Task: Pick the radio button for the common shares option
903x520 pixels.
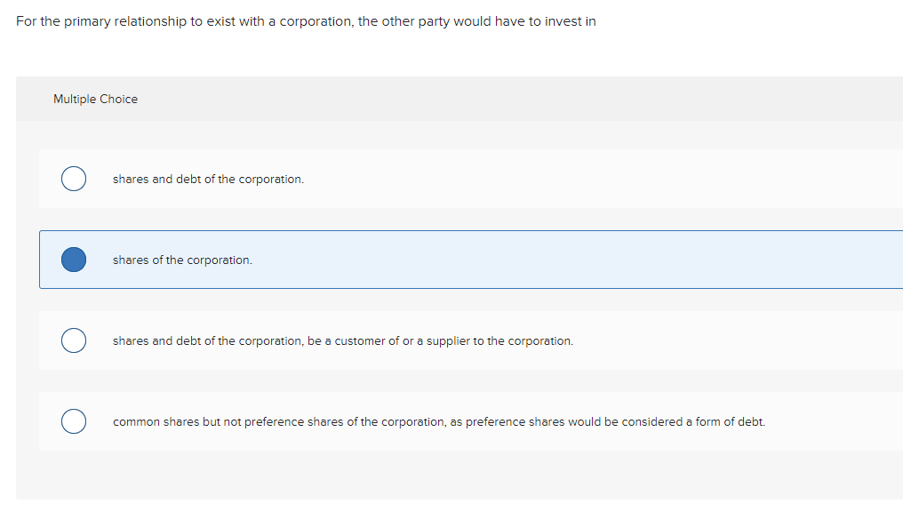Action: 74,421
